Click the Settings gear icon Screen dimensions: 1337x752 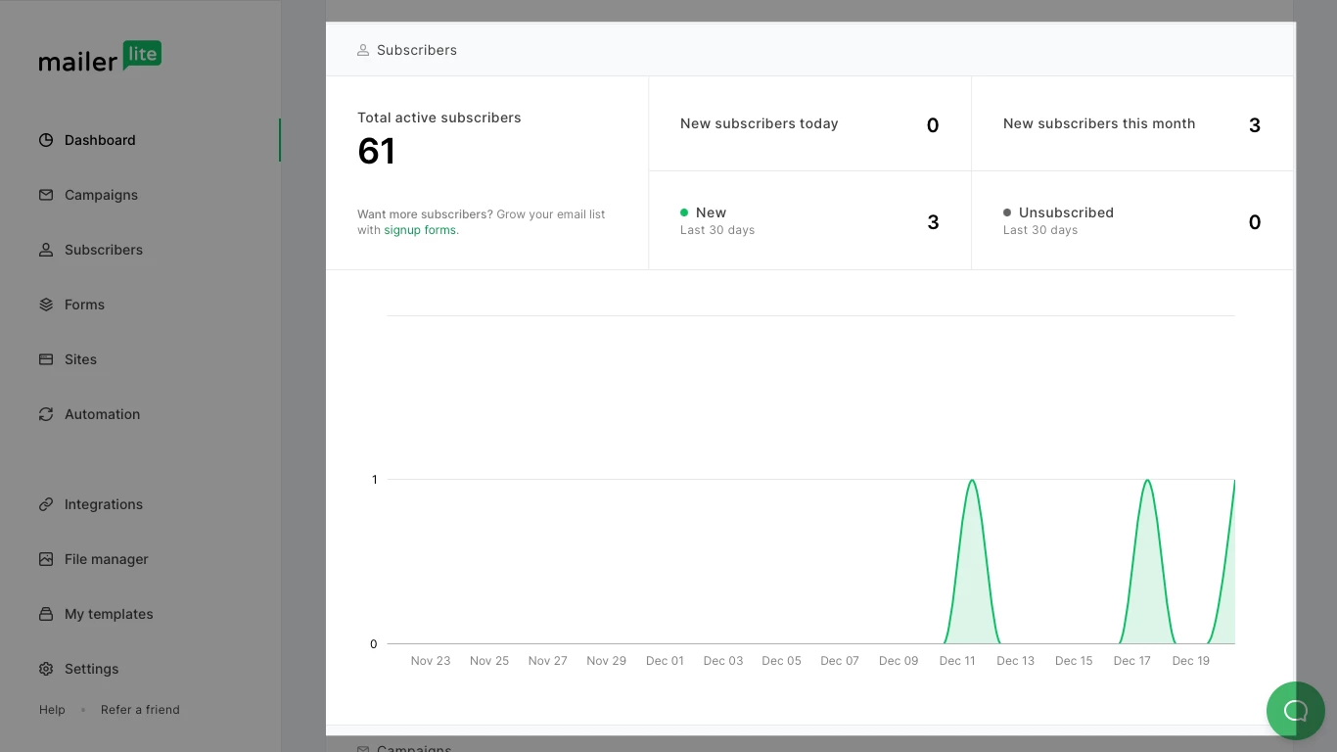[x=46, y=669]
